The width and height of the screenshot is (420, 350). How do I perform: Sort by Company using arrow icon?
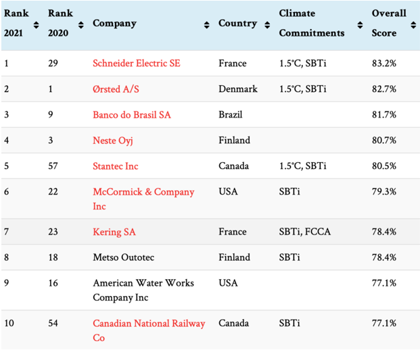pyautogui.click(x=206, y=25)
